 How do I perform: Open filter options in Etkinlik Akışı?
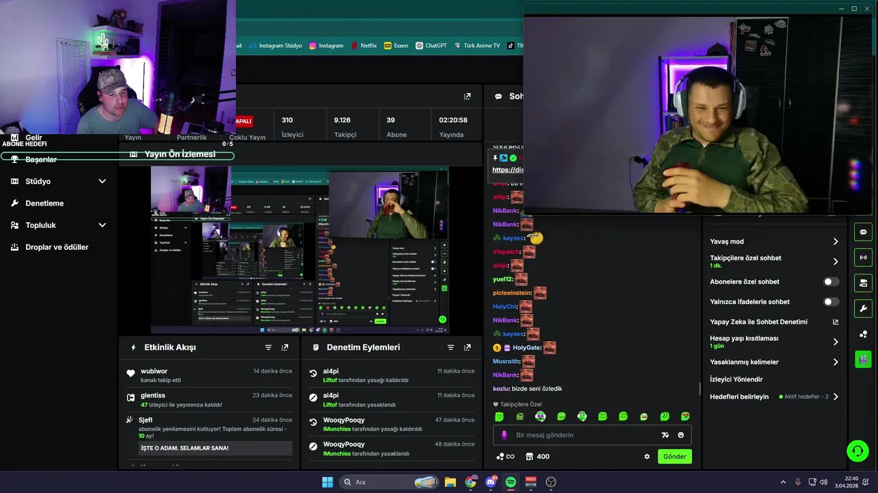point(268,348)
